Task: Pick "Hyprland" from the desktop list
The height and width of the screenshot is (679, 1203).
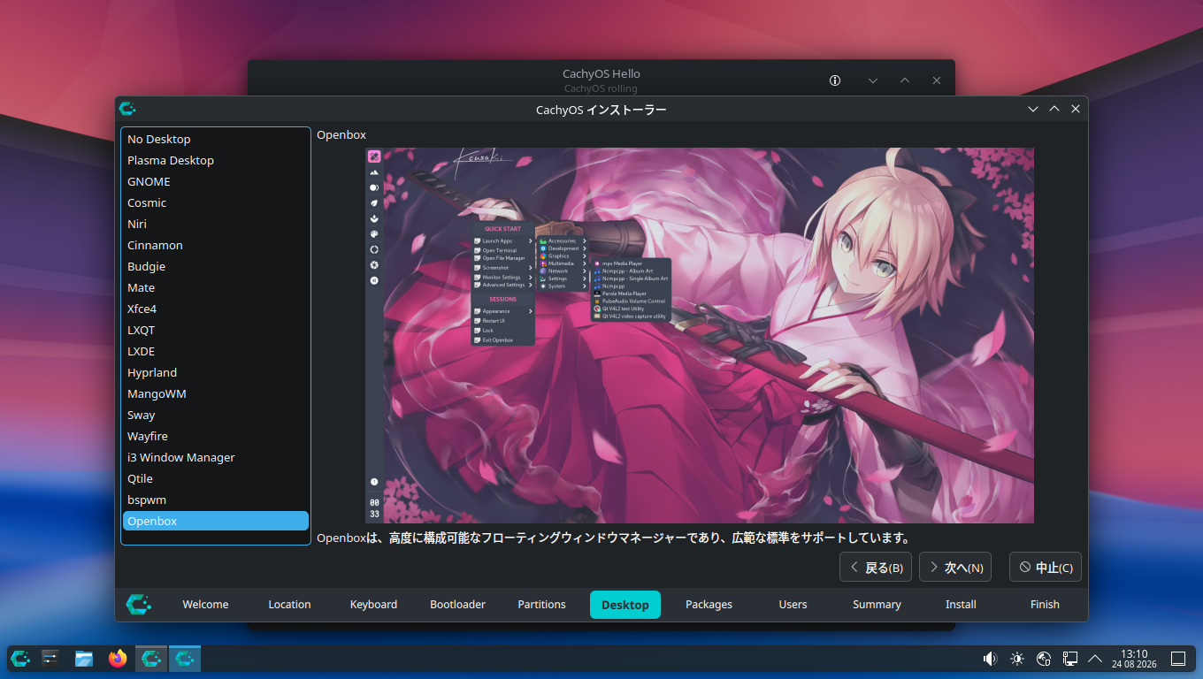Action: pyautogui.click(x=216, y=372)
